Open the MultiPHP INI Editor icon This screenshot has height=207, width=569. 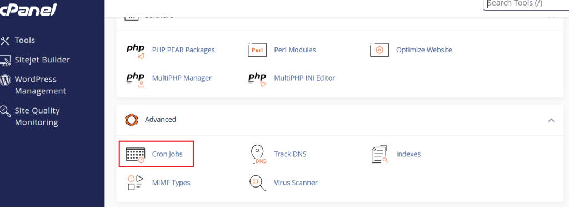(257, 80)
